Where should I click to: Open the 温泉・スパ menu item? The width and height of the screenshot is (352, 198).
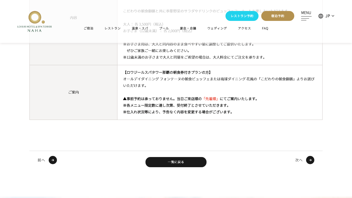(140, 28)
